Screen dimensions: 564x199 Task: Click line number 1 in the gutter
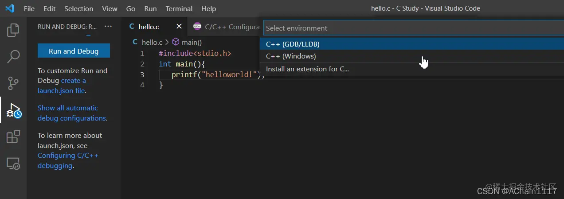[142, 53]
